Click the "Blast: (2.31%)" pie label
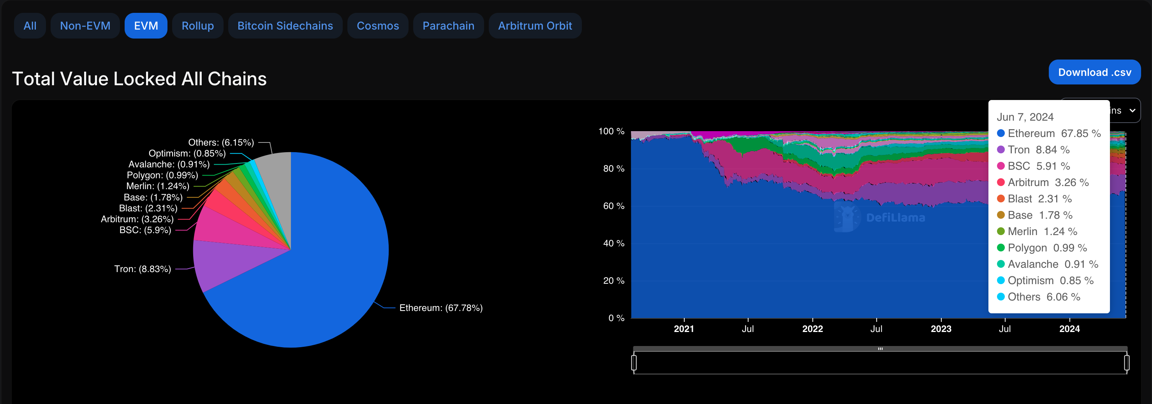This screenshot has width=1152, height=404. (148, 208)
